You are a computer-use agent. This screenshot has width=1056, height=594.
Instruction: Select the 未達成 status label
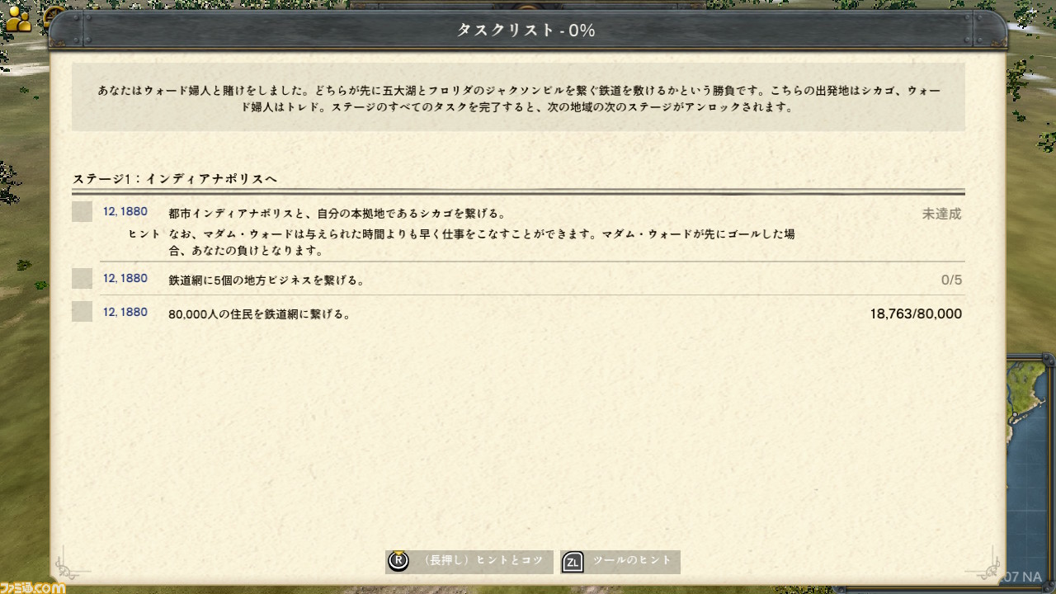(941, 214)
